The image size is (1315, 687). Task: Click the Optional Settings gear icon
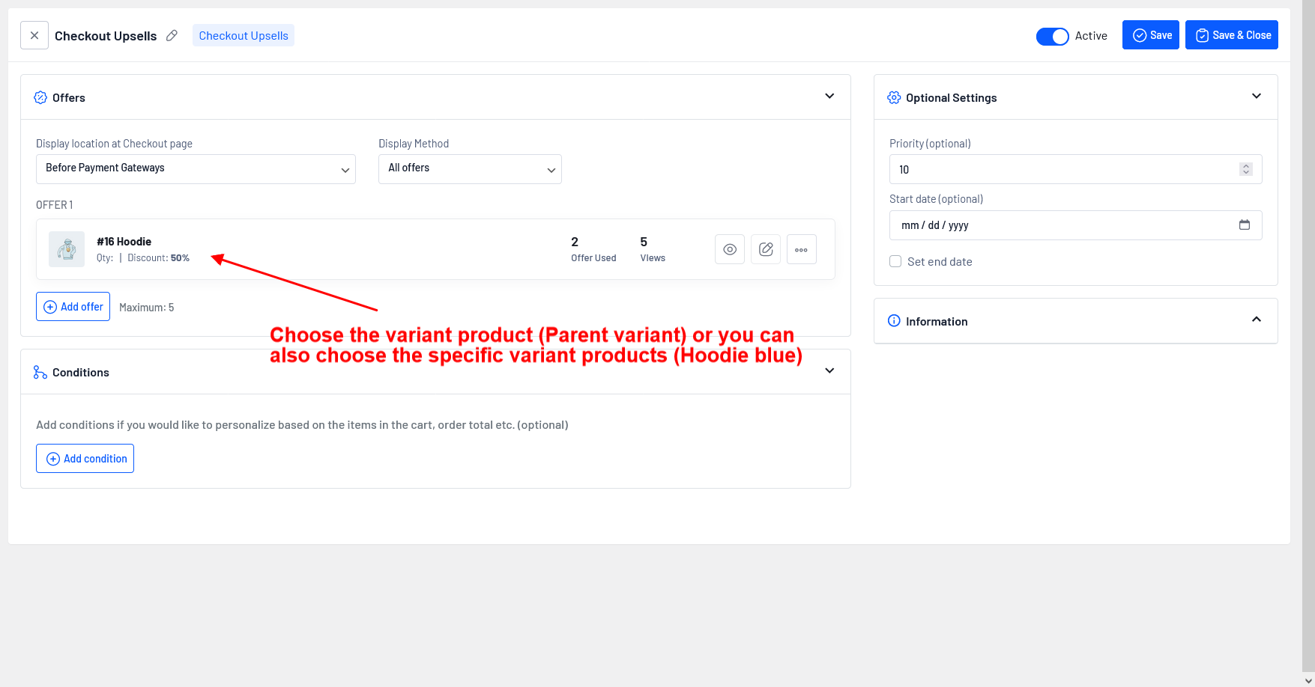(x=894, y=98)
